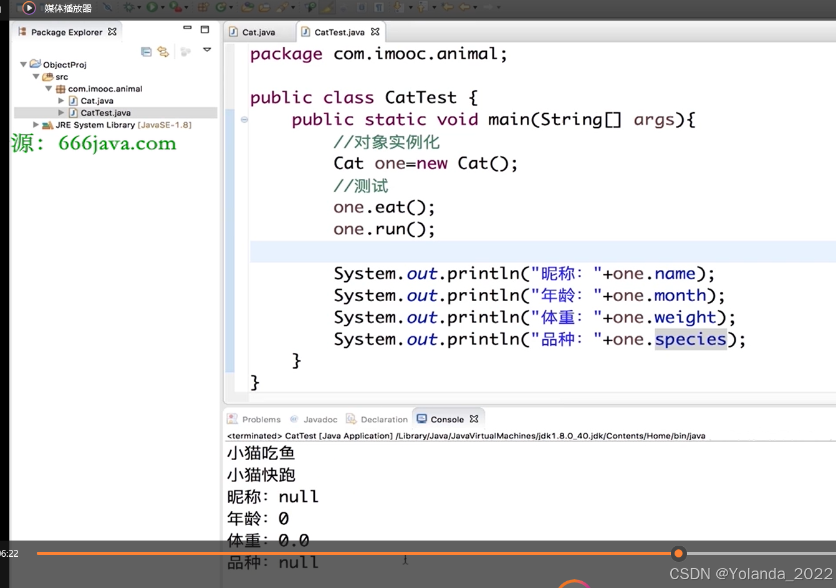Click the '年龄: 0' console output line
This screenshot has width=836, height=588.
[x=258, y=519]
